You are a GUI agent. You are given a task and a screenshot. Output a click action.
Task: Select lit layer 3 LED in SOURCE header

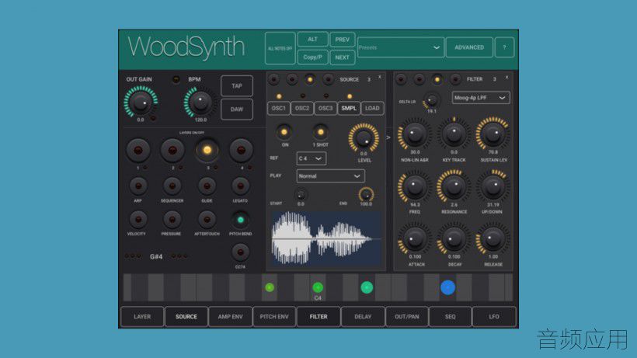pos(310,79)
